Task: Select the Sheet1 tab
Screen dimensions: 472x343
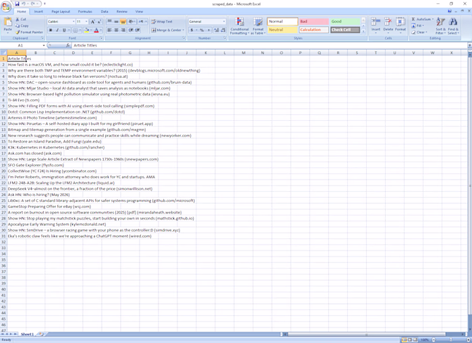Action: 27,334
